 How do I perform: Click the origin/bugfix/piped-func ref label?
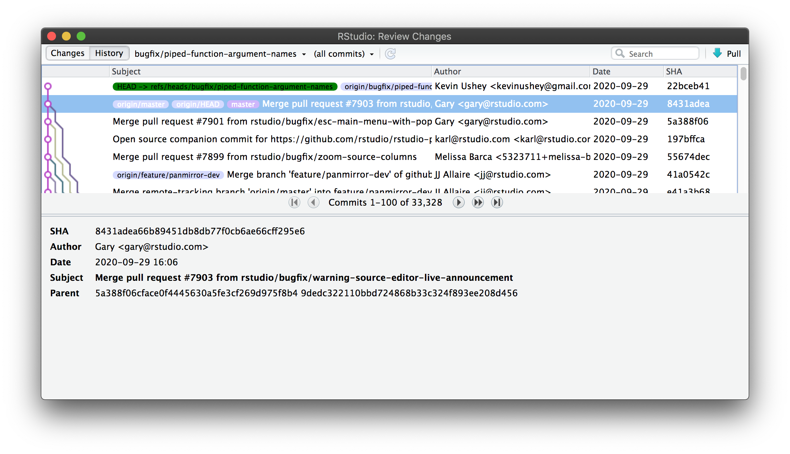coord(386,87)
